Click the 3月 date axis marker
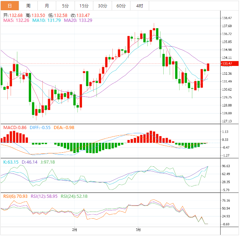Screen dimensions: 240x238 click(x=138, y=230)
